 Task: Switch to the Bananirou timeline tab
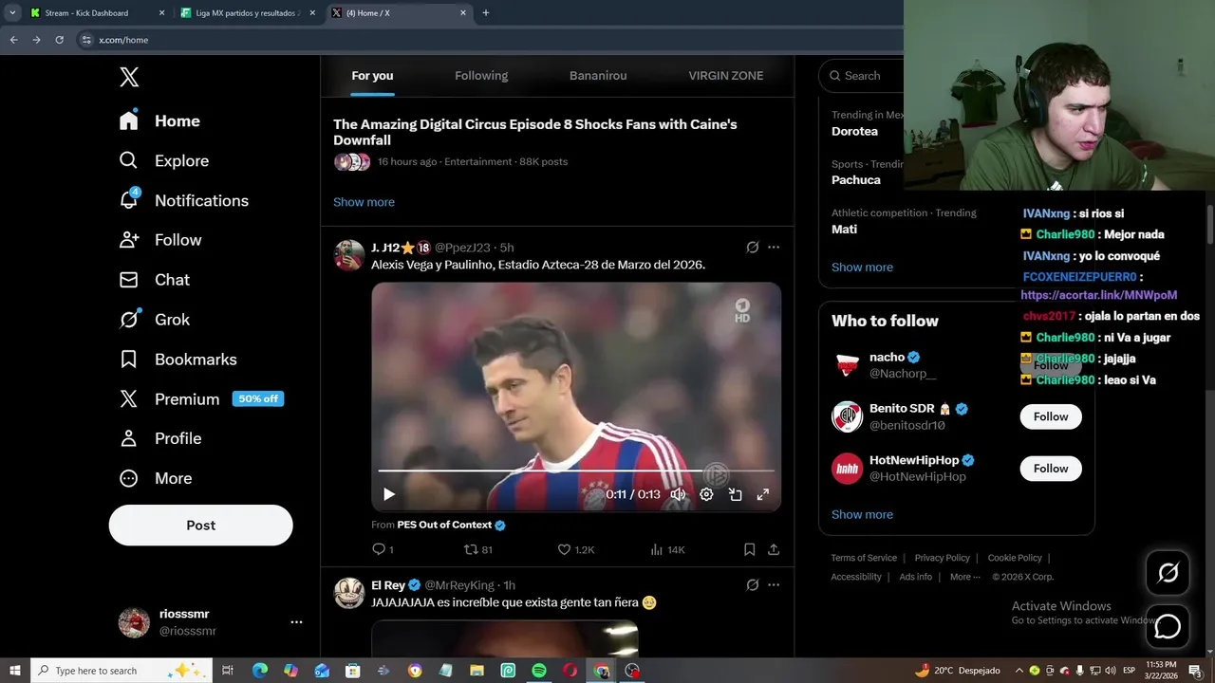(598, 76)
